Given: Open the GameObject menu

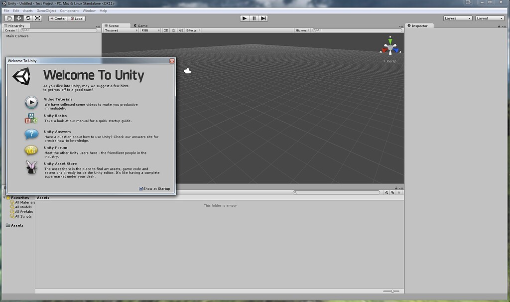Looking at the screenshot, I should point(46,10).
